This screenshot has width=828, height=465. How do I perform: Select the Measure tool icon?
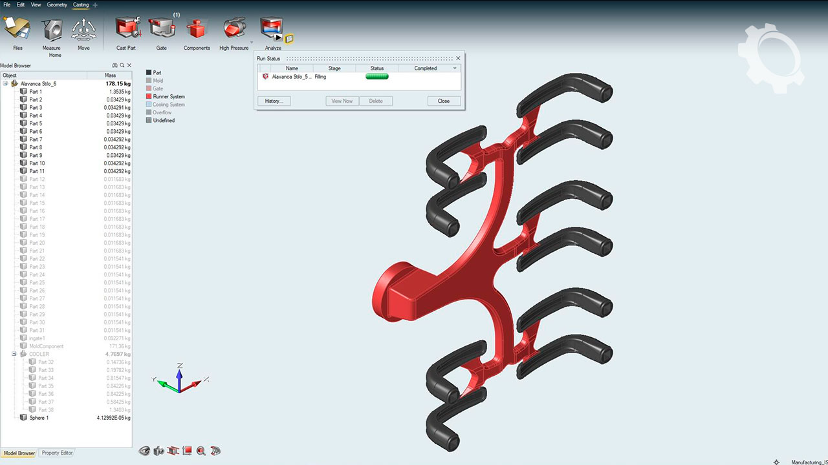click(52, 30)
